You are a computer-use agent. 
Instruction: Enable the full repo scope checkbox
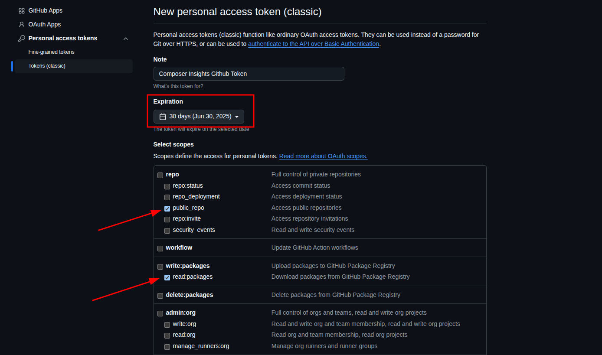point(160,175)
